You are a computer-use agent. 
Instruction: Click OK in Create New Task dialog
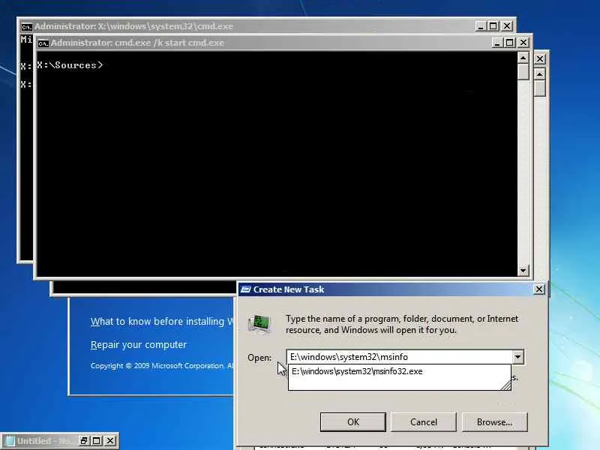coord(352,421)
